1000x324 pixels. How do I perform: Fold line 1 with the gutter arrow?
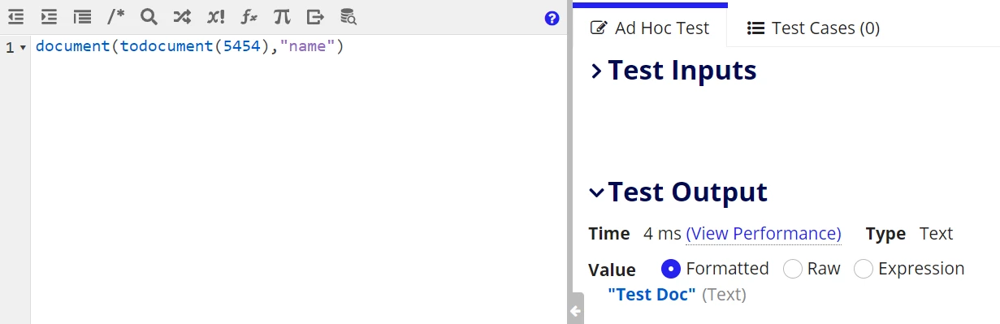click(23, 48)
